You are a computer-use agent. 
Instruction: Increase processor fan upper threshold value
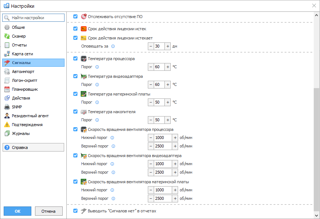coord(175,146)
